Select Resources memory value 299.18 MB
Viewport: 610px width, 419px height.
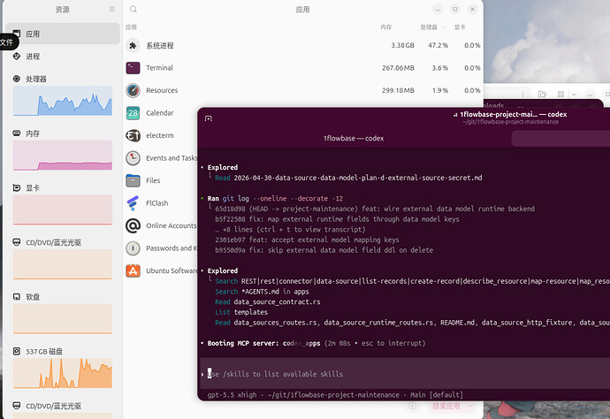point(398,90)
